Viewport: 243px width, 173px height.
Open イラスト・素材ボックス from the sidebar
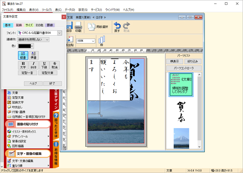(x=26, y=131)
